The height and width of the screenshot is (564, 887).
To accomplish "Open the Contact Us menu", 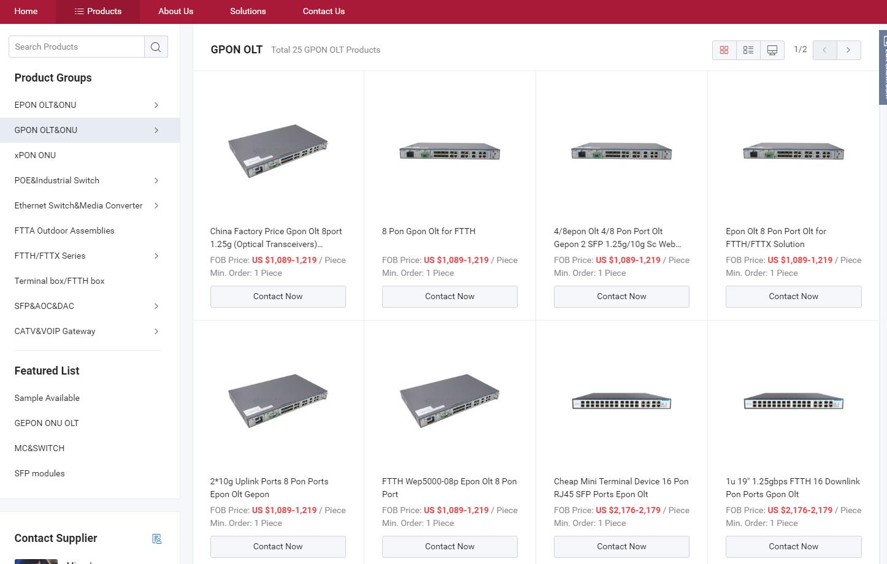I will pos(323,11).
